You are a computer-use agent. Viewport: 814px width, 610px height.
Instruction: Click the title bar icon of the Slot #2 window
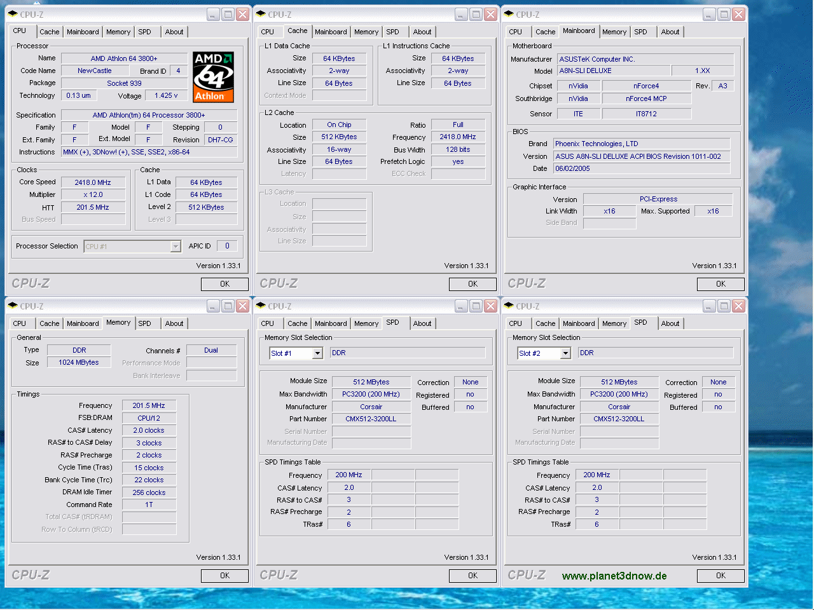509,306
